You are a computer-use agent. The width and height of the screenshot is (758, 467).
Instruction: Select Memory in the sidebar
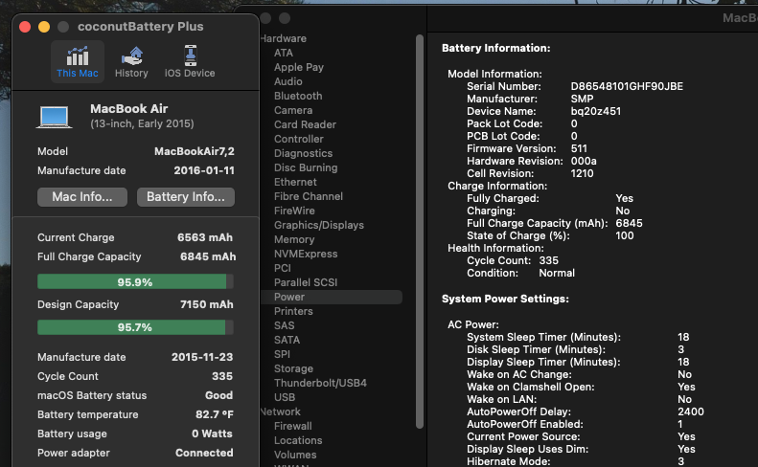294,239
